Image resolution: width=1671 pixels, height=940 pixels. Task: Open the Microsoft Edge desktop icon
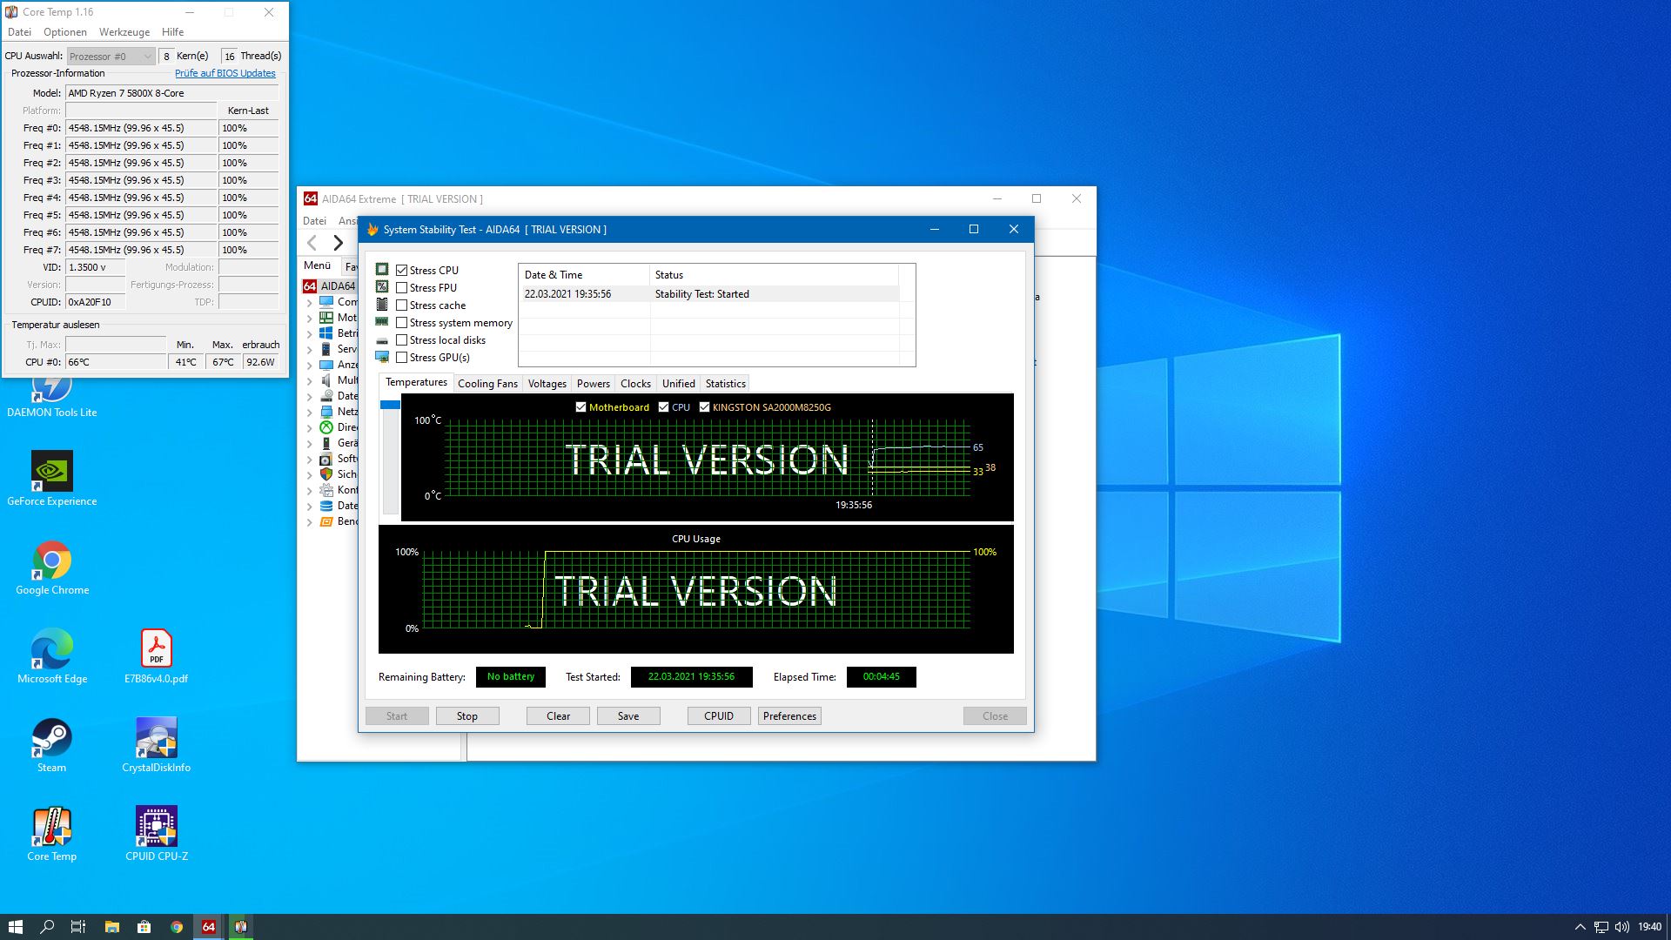point(52,650)
